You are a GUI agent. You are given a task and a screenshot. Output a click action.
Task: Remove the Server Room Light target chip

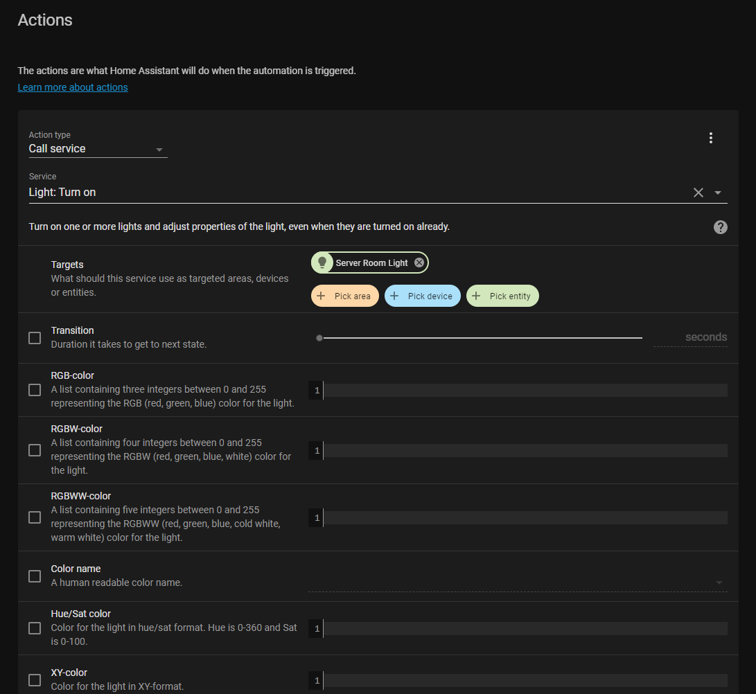coord(419,263)
